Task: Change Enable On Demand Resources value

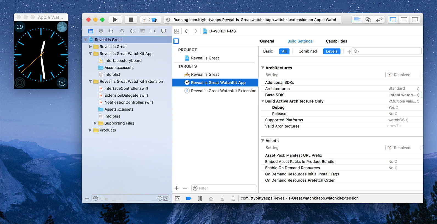Action: (393, 168)
